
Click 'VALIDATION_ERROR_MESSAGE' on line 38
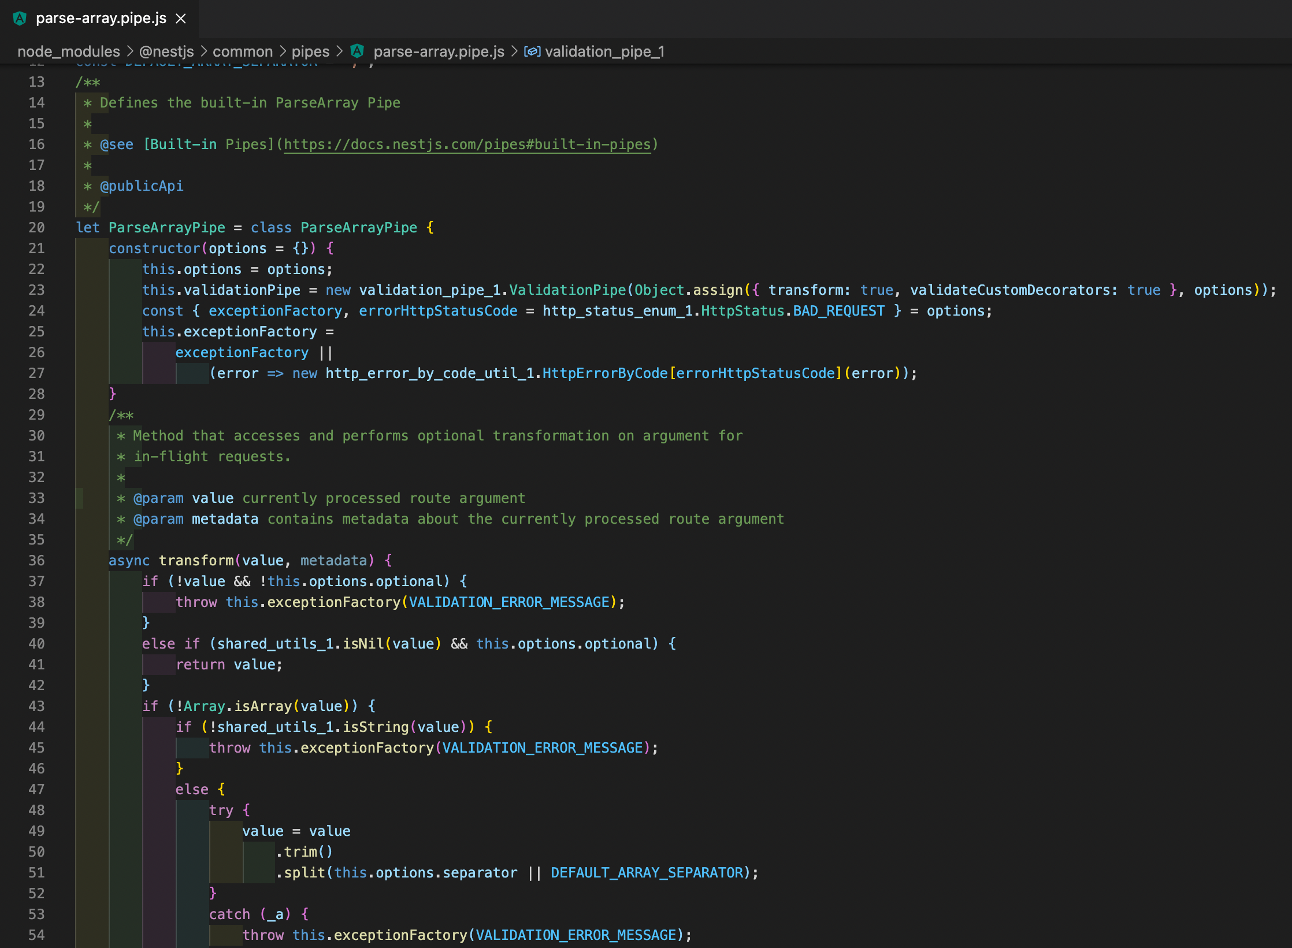[x=509, y=602]
